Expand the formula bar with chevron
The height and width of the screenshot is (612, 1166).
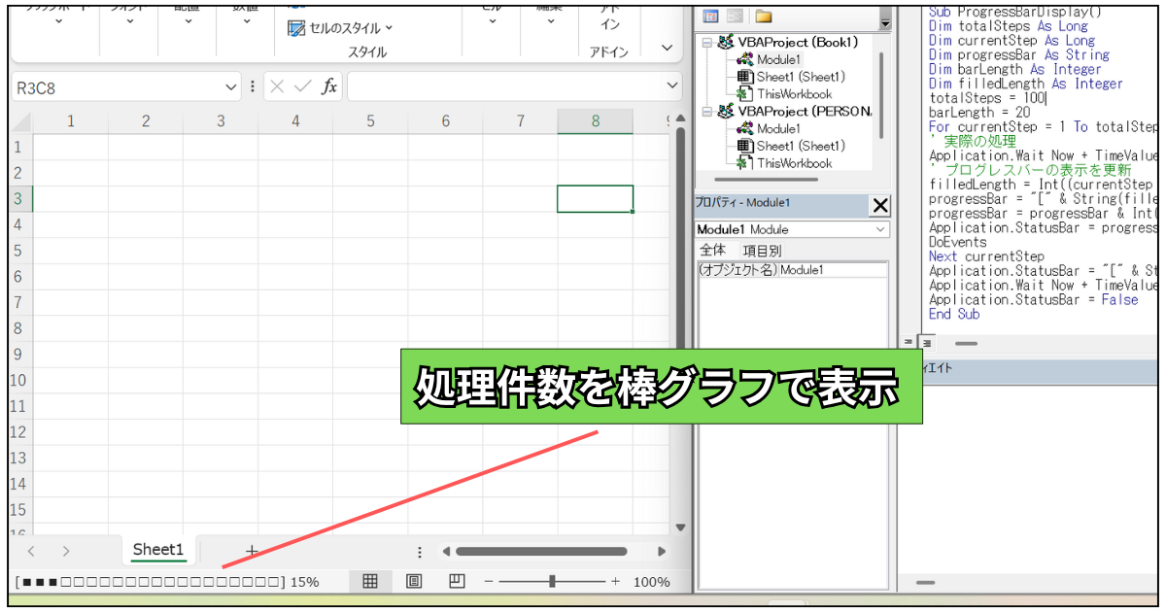tap(673, 87)
